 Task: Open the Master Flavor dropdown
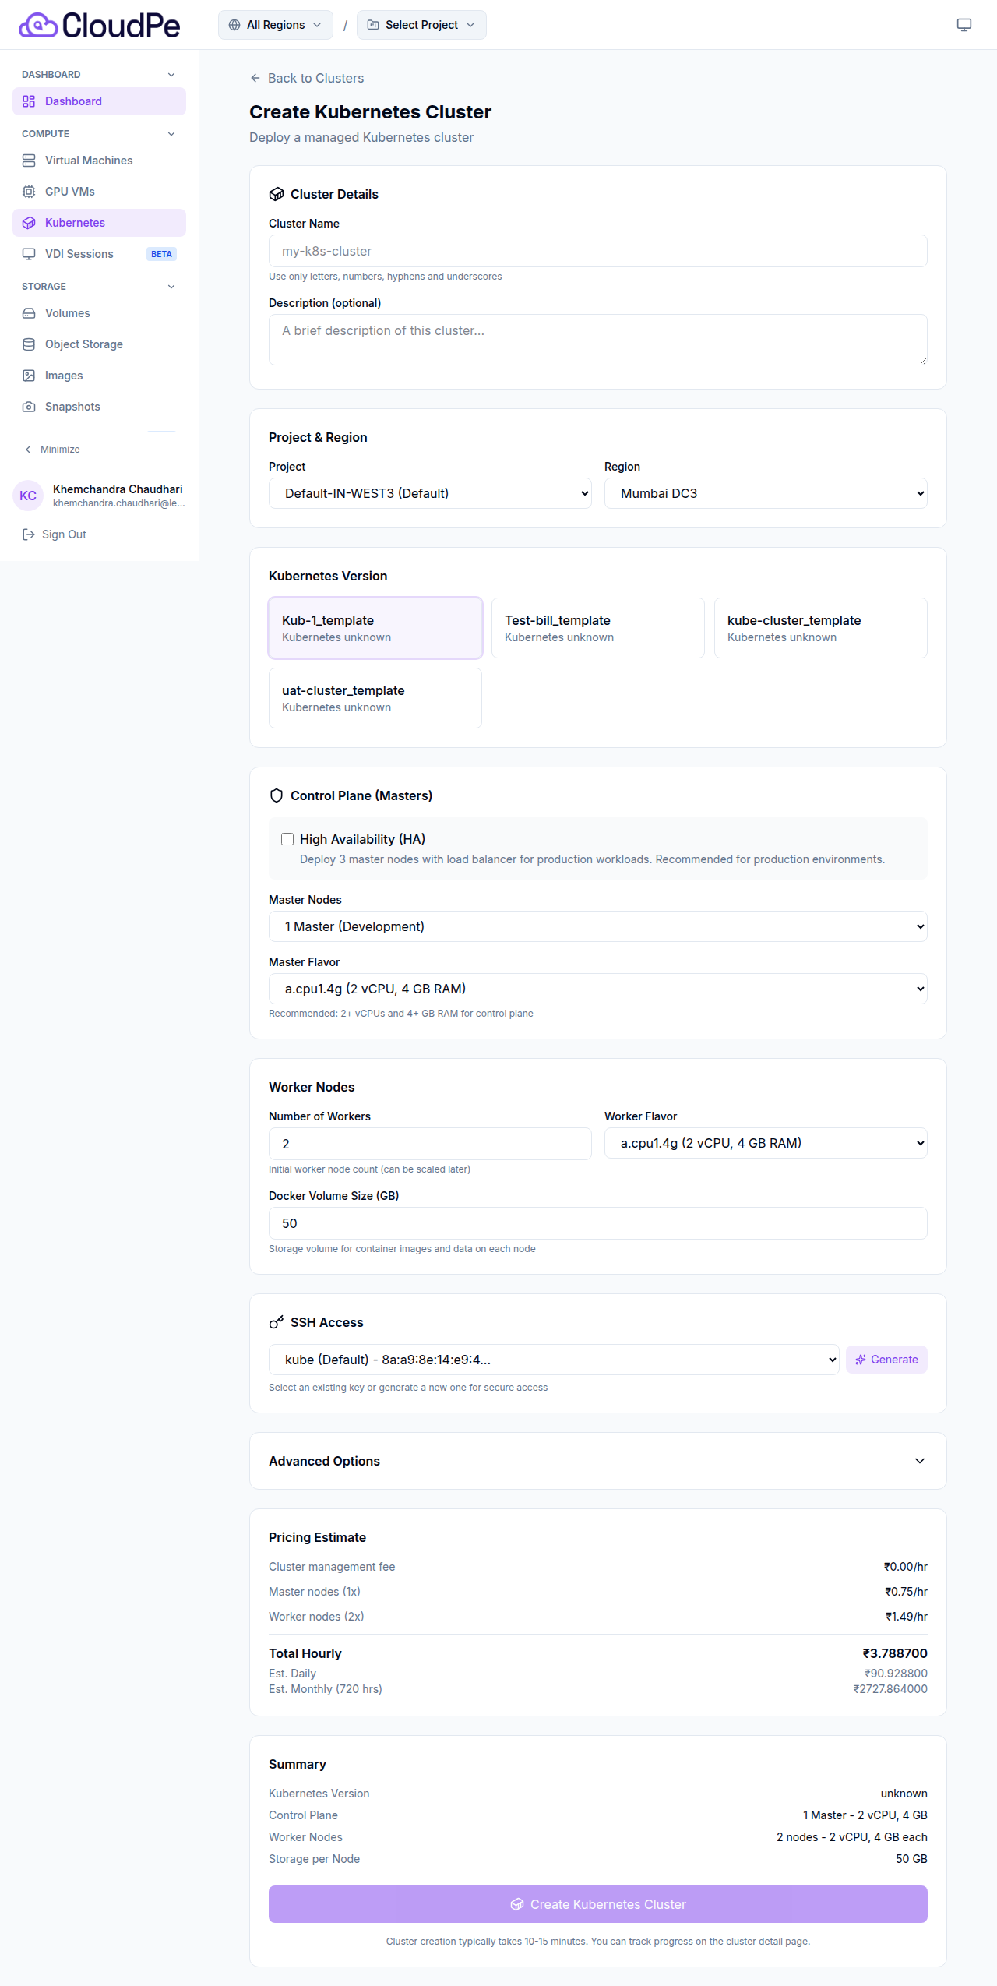coord(598,989)
